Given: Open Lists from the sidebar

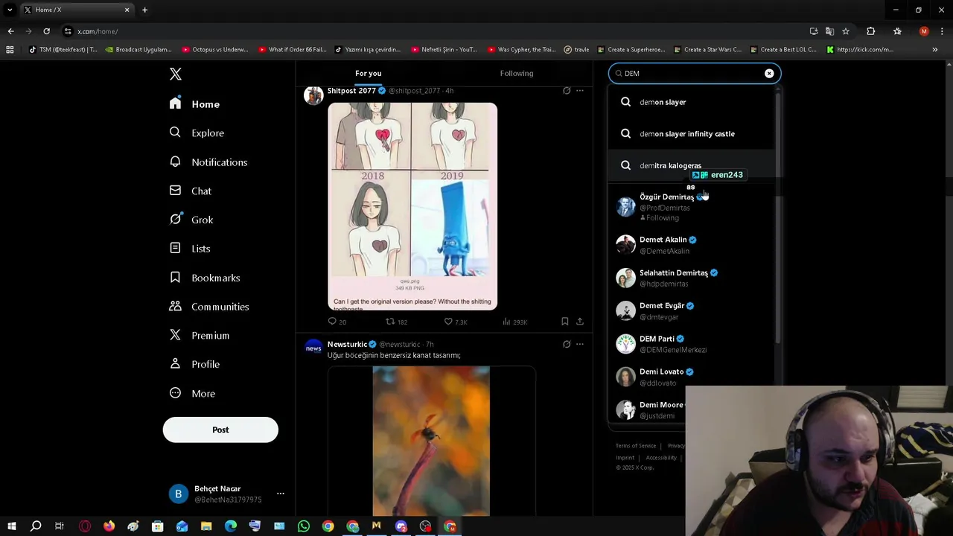Looking at the screenshot, I should (190, 249).
